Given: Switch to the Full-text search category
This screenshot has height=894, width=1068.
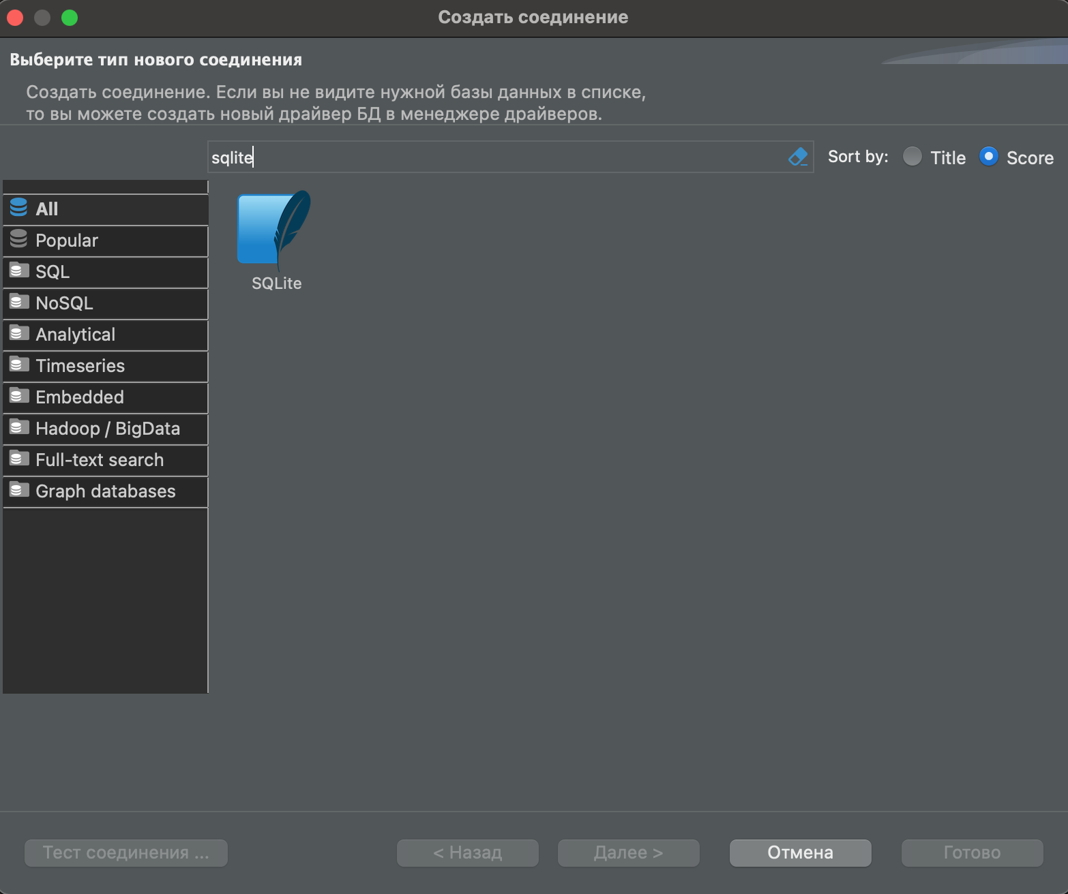Looking at the screenshot, I should (x=100, y=459).
